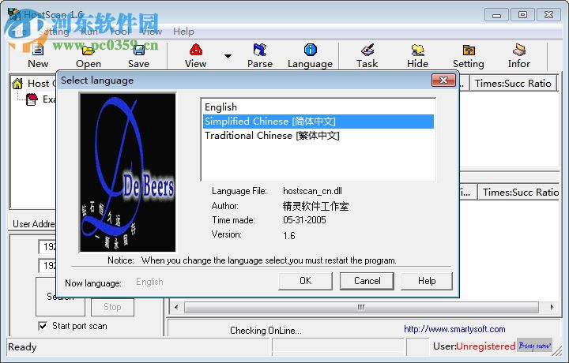Minimize the HostScan window
569x363 pixels.
point(496,15)
